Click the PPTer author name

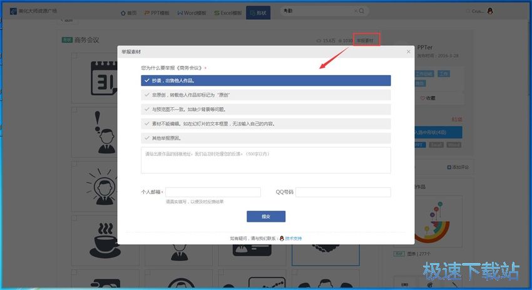(425, 47)
